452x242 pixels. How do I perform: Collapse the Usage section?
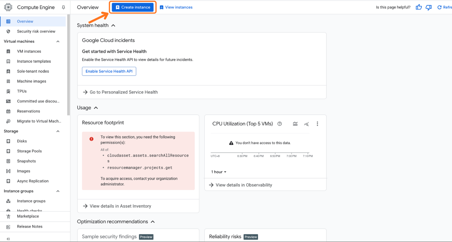click(x=96, y=108)
